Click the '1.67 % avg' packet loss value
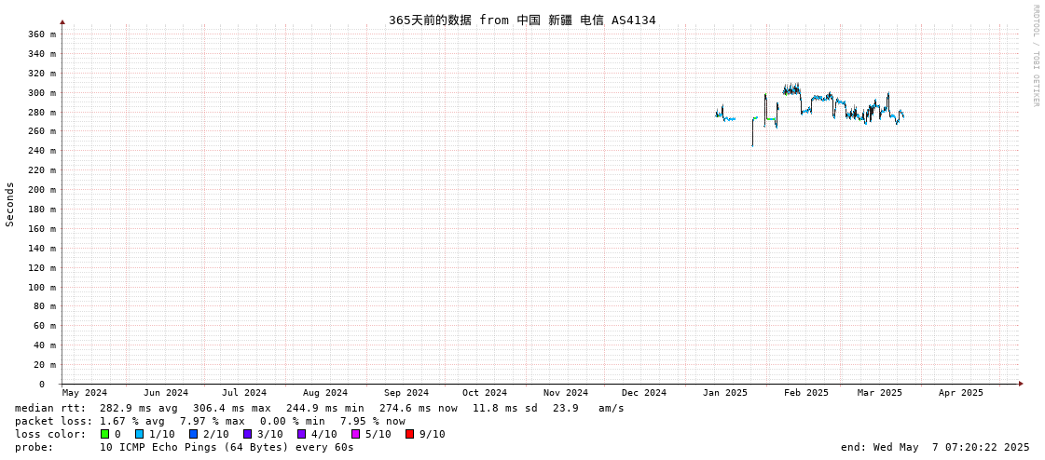This screenshot has width=1045, height=460. pos(132,421)
